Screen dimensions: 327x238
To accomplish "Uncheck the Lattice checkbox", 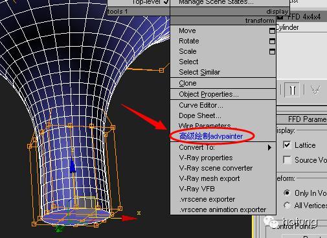I will tap(287, 145).
